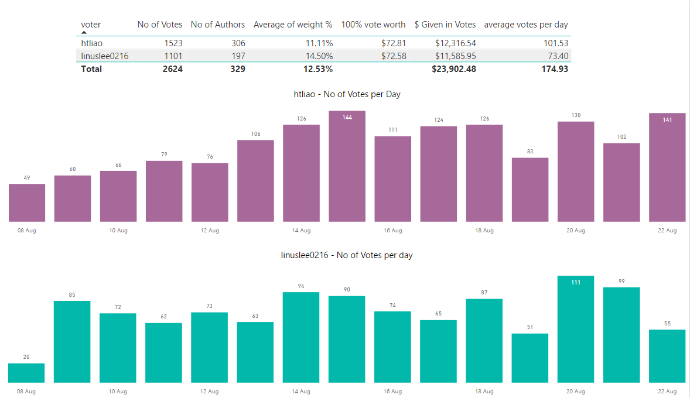Click the 100% vote worth column header
Screen dimensions: 690x398
tap(373, 25)
